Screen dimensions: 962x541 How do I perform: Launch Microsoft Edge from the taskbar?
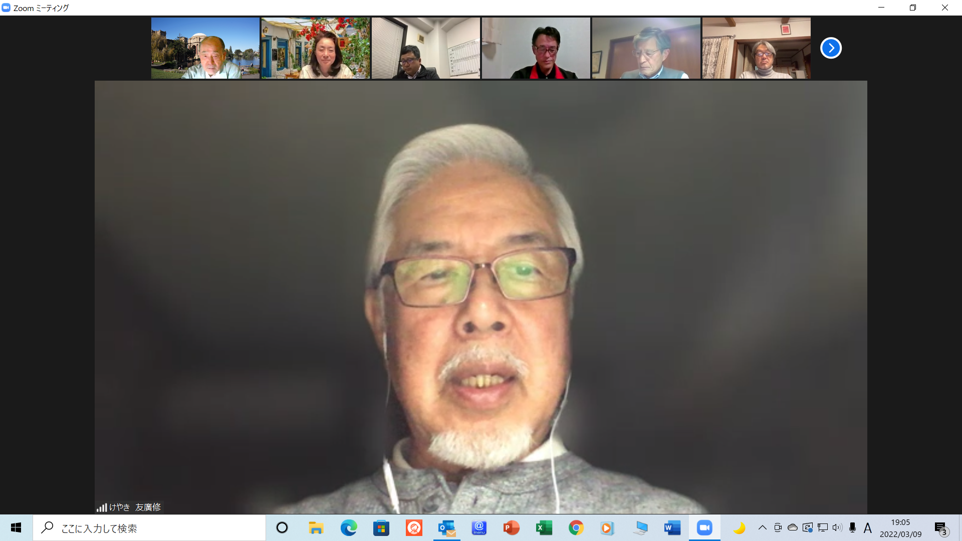point(349,528)
